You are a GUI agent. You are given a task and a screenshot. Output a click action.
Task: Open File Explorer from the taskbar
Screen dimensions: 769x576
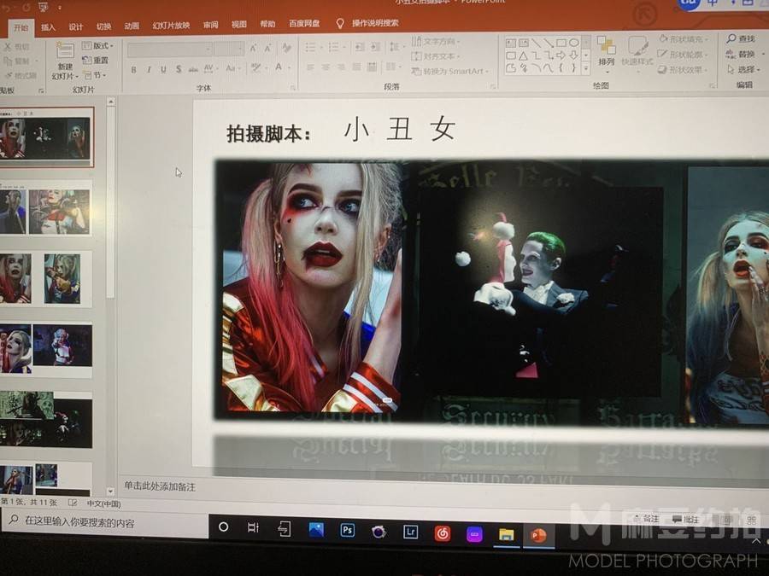tap(506, 534)
